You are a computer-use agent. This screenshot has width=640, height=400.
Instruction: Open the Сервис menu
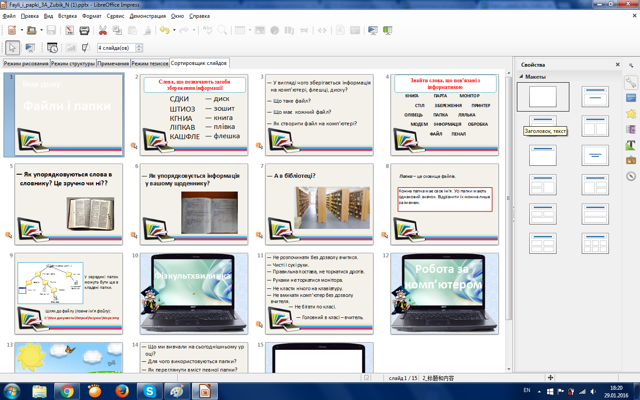[x=116, y=16]
